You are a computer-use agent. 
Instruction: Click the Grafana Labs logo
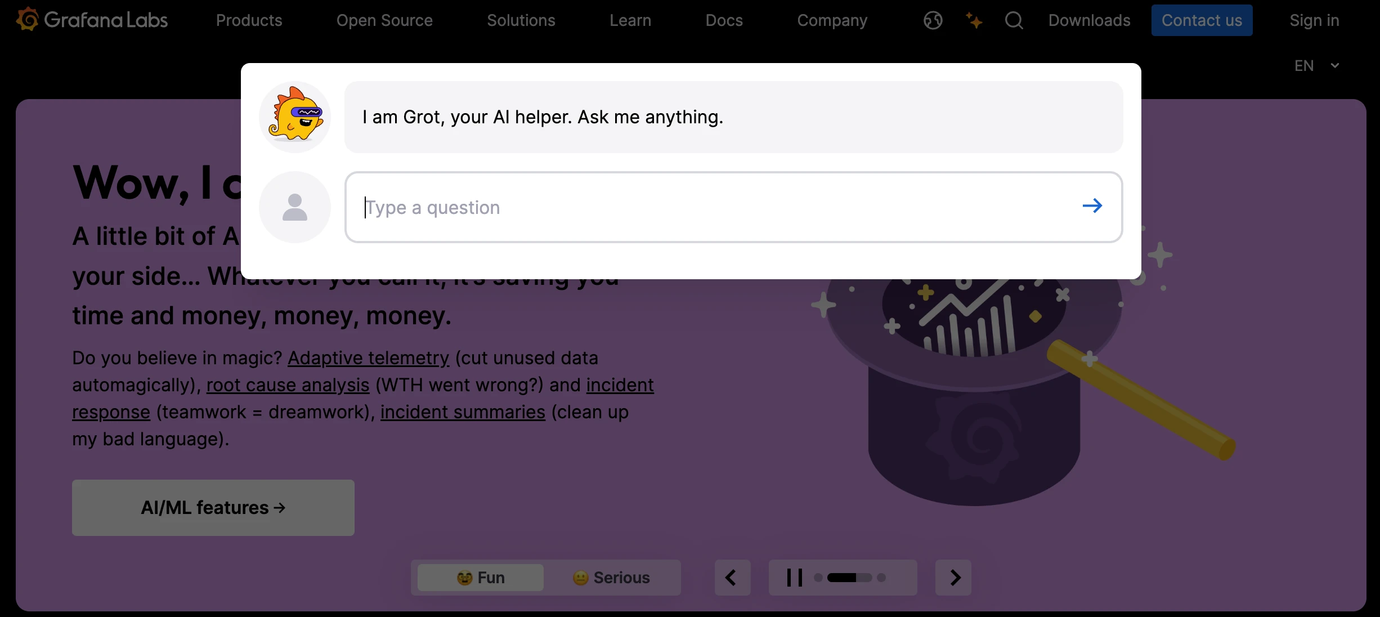92,20
